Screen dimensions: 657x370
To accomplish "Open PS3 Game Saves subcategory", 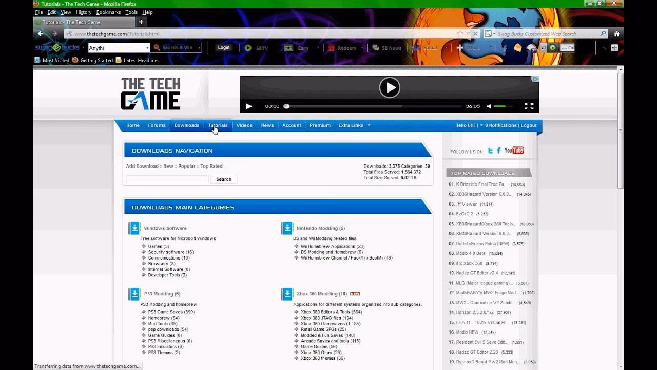I will coord(171,312).
